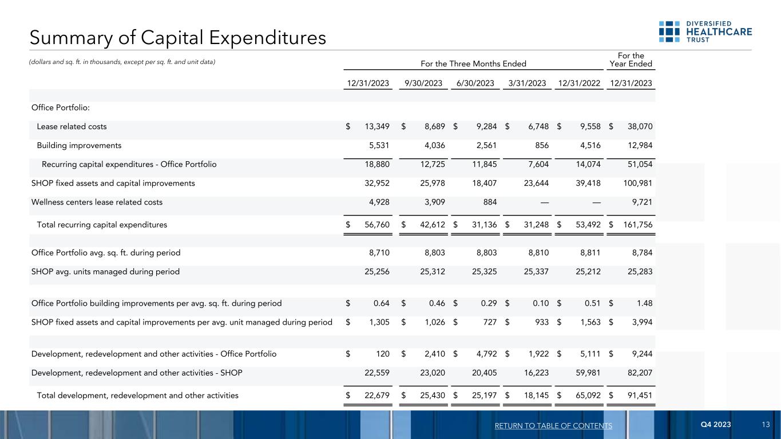Viewport: 781px width, 439px height.
Task: Click the 12/31/2023 three-month column header
Action: click(x=368, y=83)
